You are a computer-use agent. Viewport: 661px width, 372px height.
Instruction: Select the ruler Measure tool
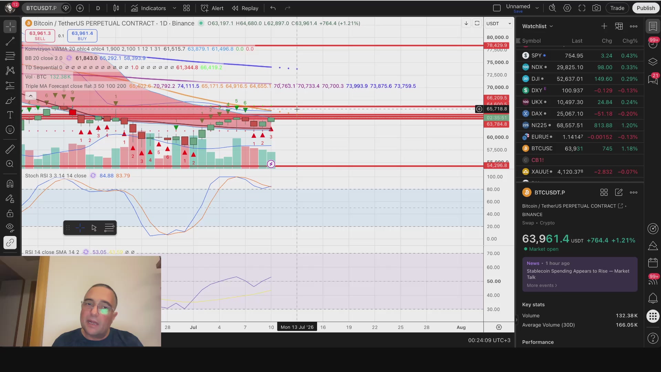(x=10, y=149)
